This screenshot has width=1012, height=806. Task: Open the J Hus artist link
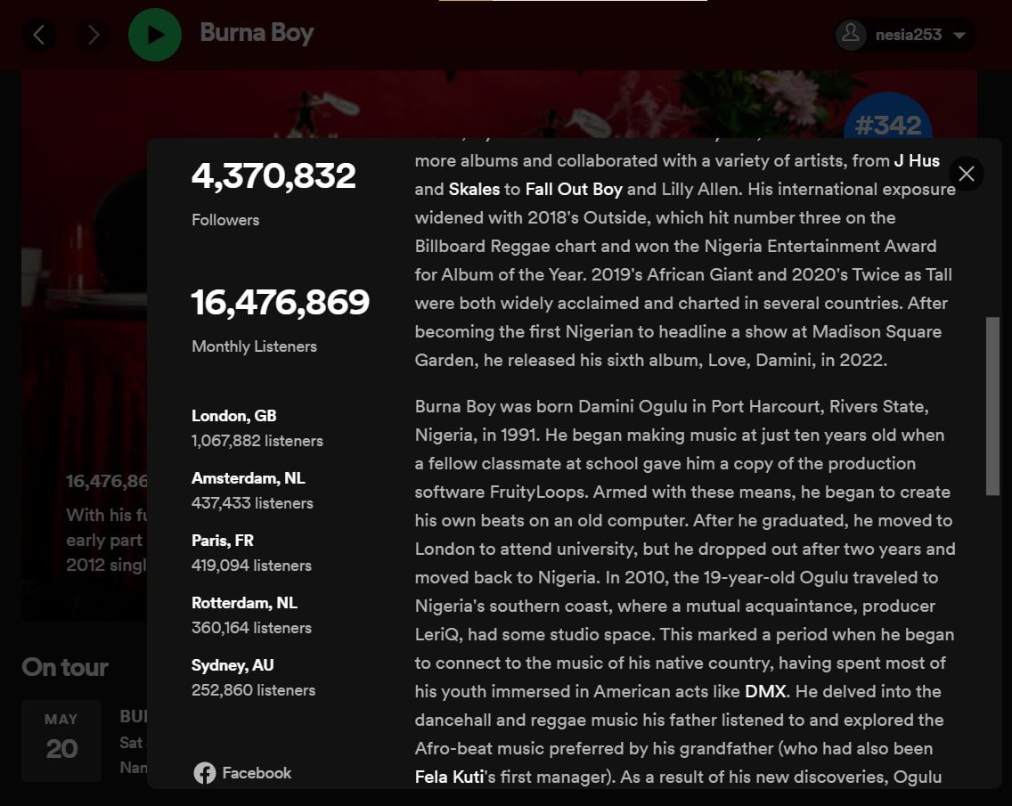click(917, 160)
